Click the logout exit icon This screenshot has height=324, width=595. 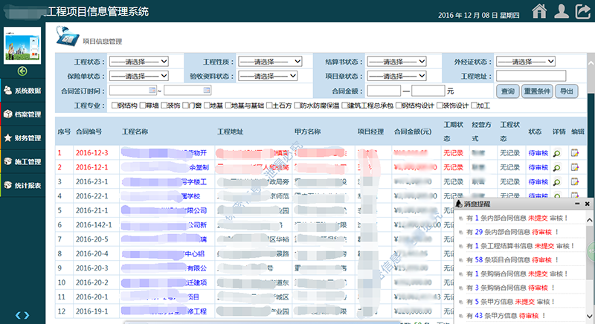tap(583, 11)
